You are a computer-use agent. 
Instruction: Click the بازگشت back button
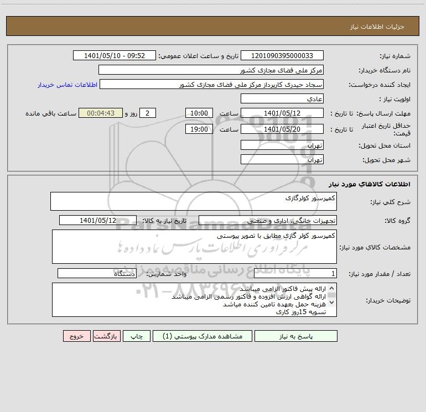pos(106,336)
